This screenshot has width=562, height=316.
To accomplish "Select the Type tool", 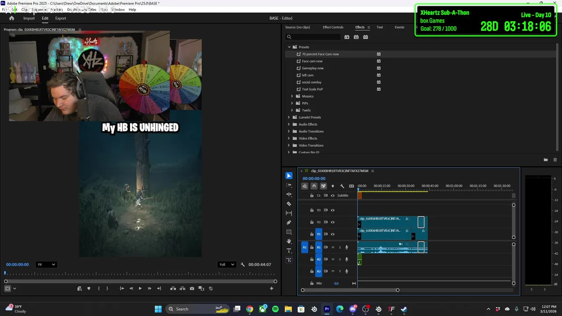I will tap(289, 251).
